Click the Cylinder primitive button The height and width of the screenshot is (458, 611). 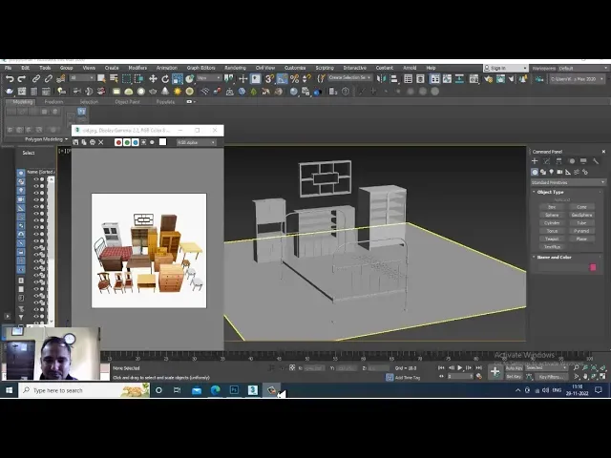(x=552, y=222)
